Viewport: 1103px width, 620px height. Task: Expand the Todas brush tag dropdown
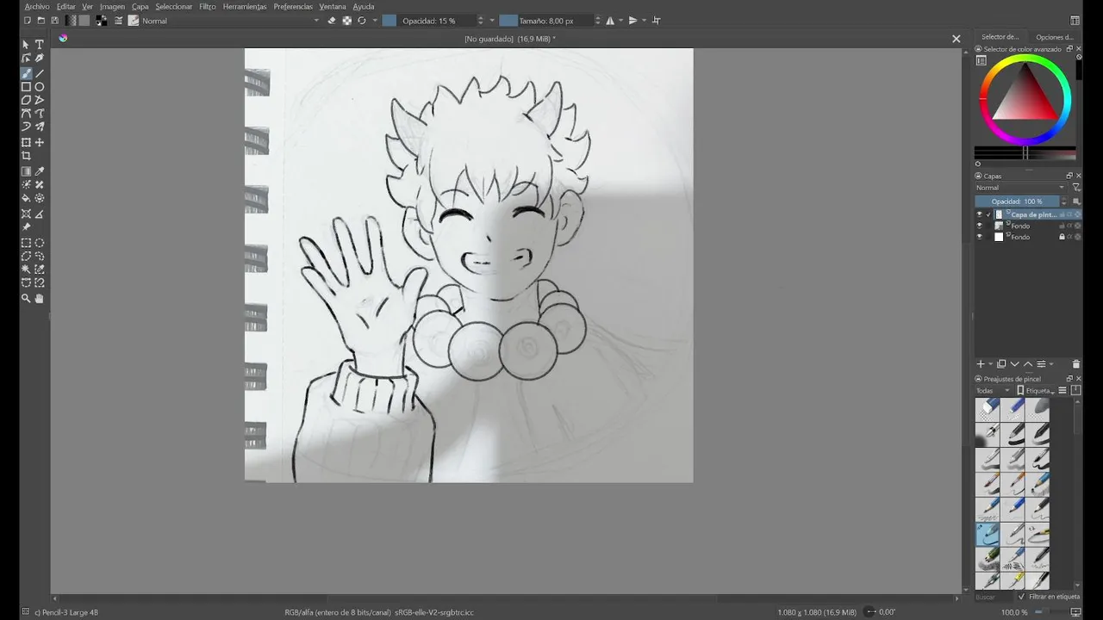993,390
